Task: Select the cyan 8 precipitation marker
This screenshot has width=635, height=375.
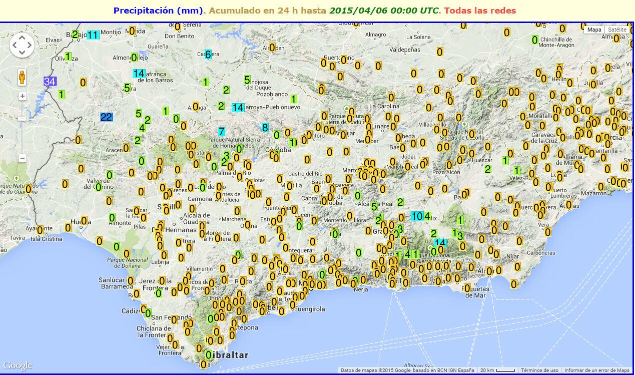Action: [265, 127]
